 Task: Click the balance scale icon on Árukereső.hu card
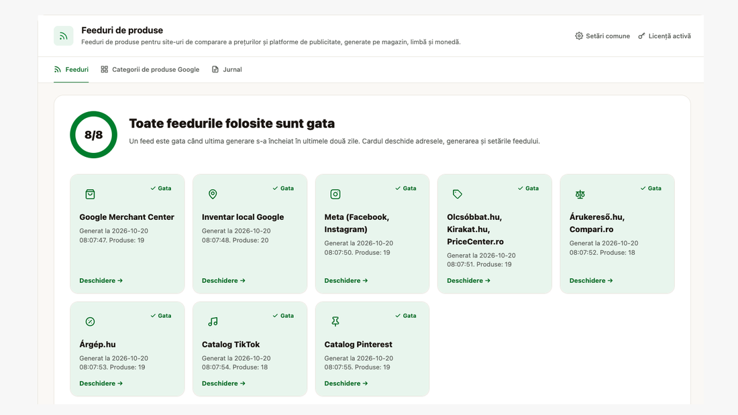coord(580,194)
